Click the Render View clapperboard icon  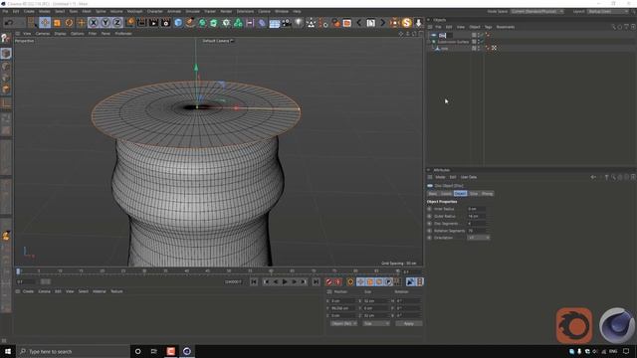click(141, 23)
